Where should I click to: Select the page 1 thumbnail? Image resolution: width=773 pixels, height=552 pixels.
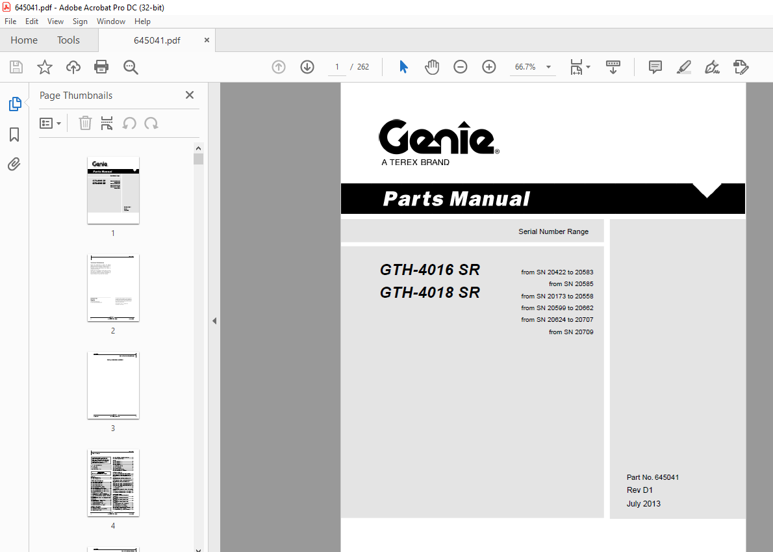114,191
